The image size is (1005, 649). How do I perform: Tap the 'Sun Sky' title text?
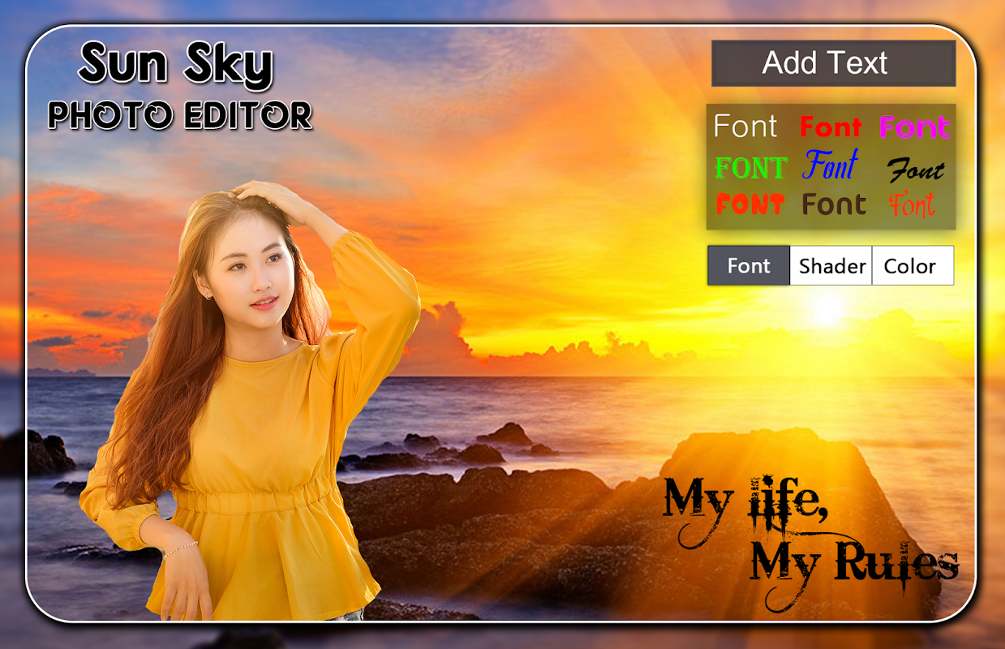point(176,65)
